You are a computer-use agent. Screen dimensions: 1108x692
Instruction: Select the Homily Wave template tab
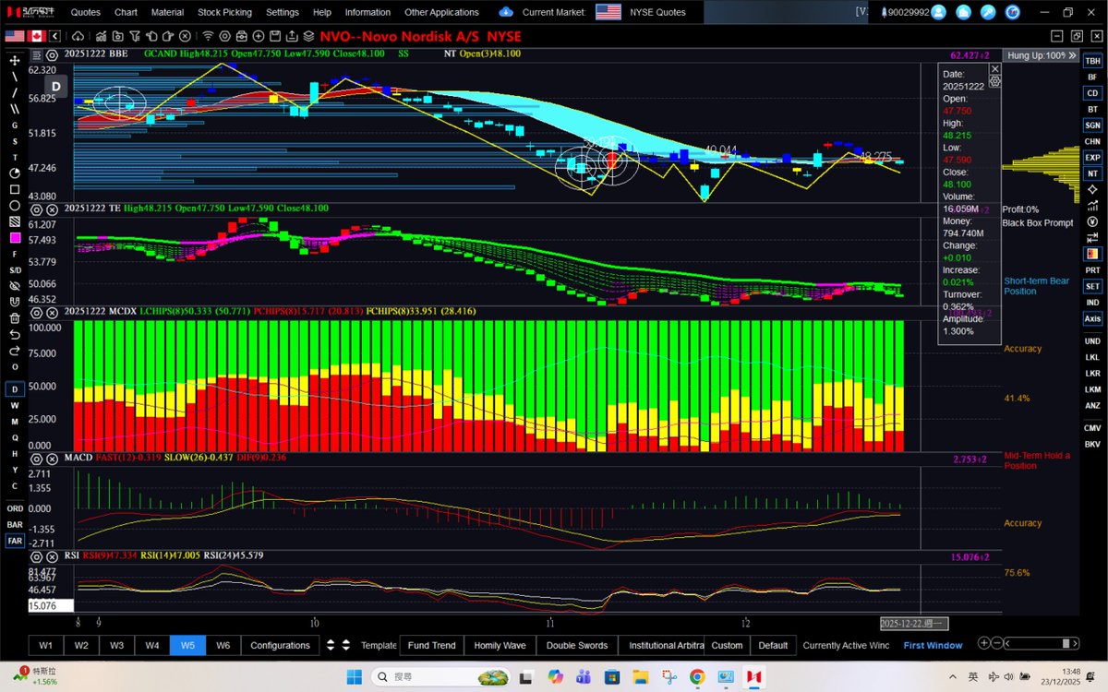point(500,645)
